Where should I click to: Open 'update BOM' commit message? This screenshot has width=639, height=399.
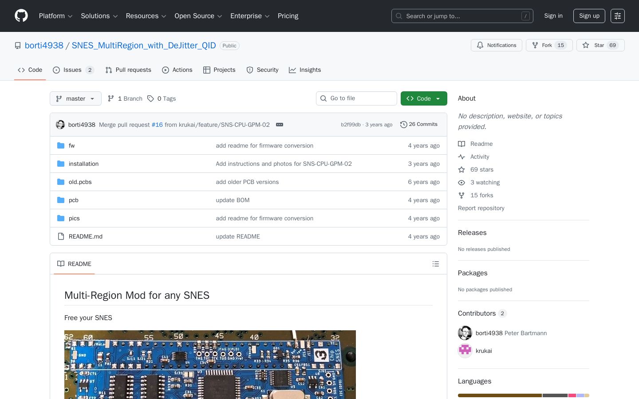click(x=233, y=200)
